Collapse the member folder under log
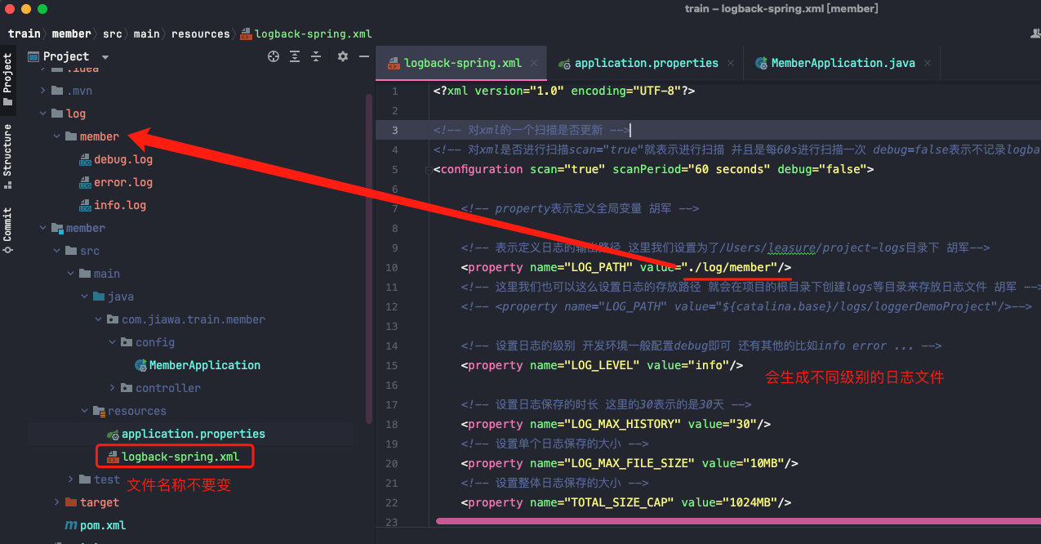 click(x=57, y=136)
